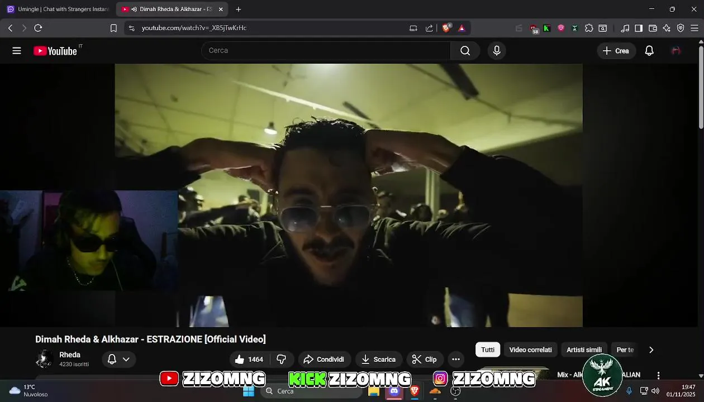Go forward in browser history
Screen dimensions: 704x402
[x=24, y=28]
